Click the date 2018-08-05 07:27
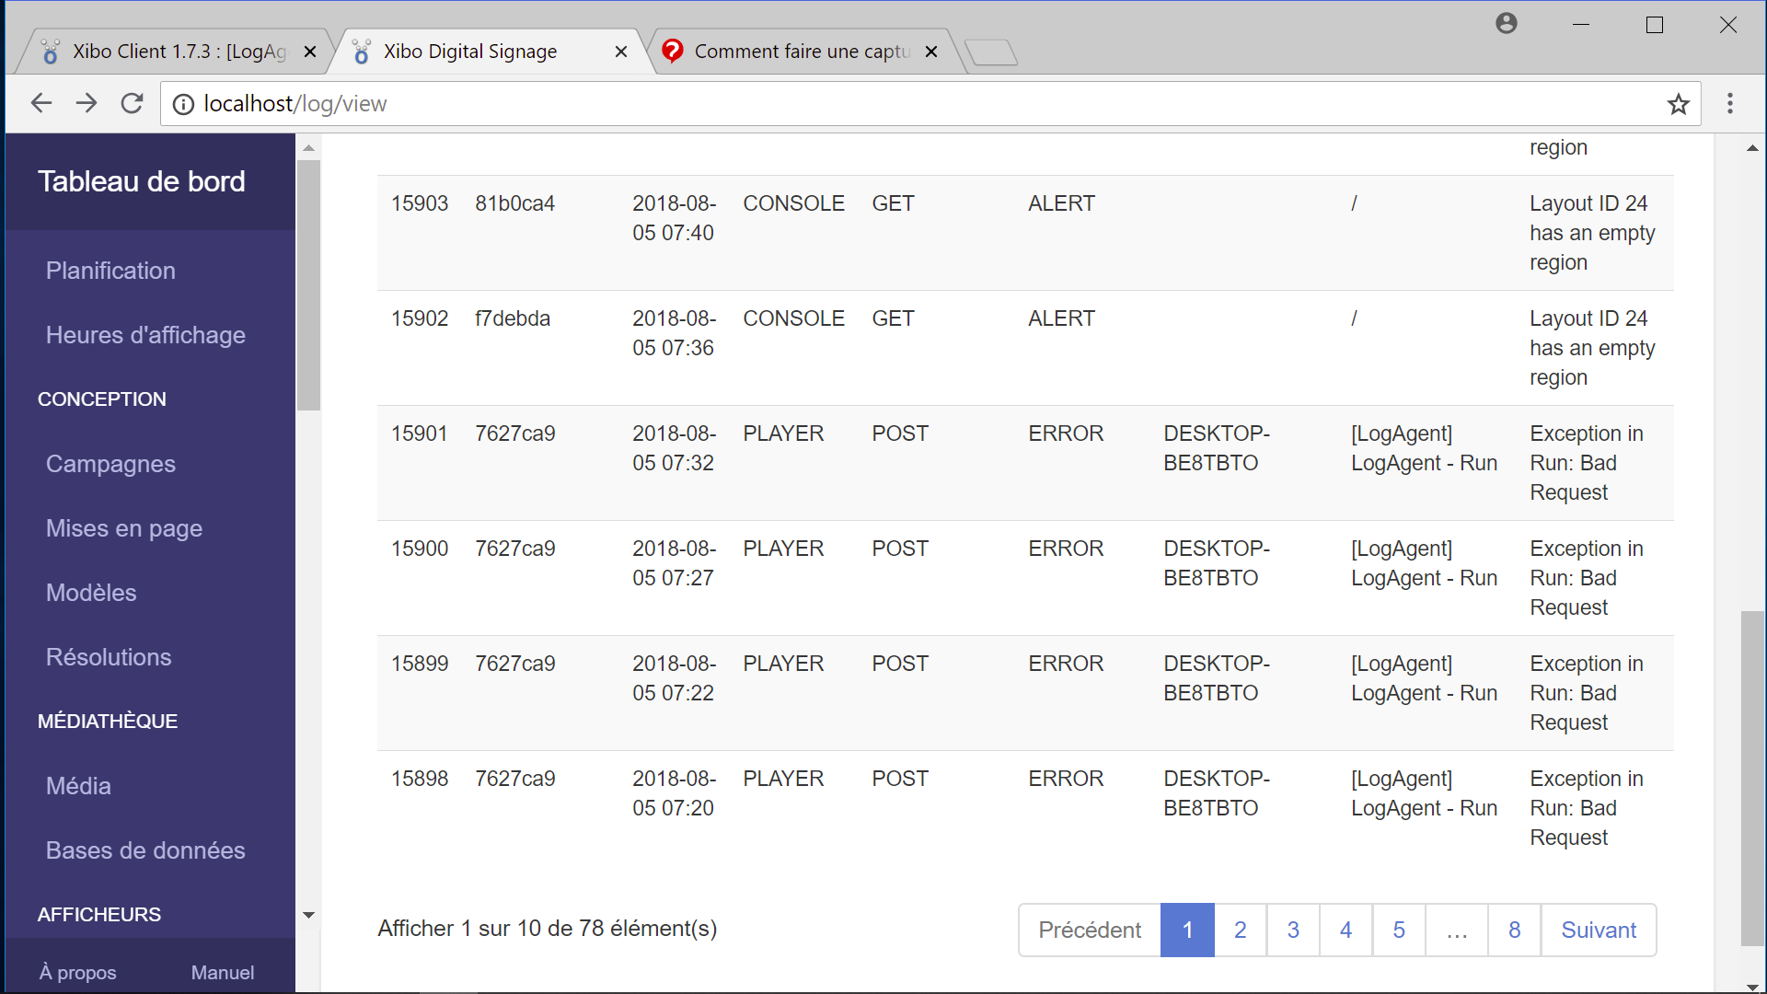 coord(674,563)
